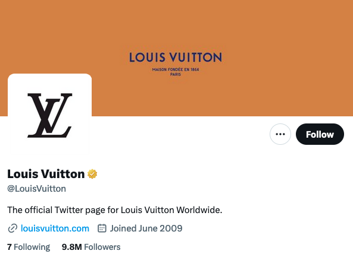Select the @LouisVuitton handle text
353x257 pixels.
[x=36, y=189]
